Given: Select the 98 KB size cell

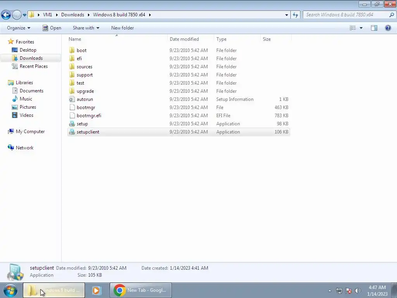Looking at the screenshot, I should pos(283,124).
